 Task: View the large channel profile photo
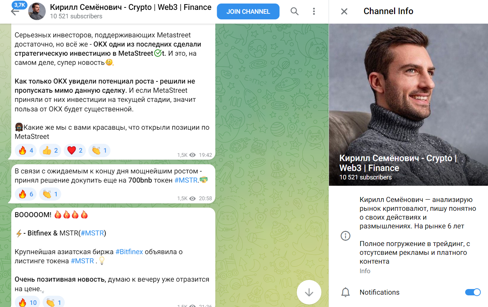(x=408, y=105)
